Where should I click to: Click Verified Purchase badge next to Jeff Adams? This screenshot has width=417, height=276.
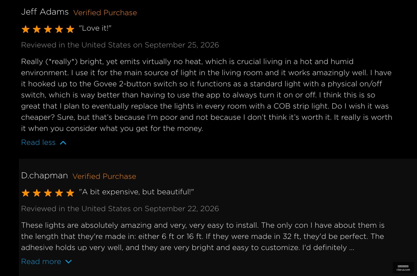pyautogui.click(x=105, y=13)
